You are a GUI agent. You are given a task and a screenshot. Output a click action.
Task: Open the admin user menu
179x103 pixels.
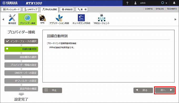click(140, 3)
